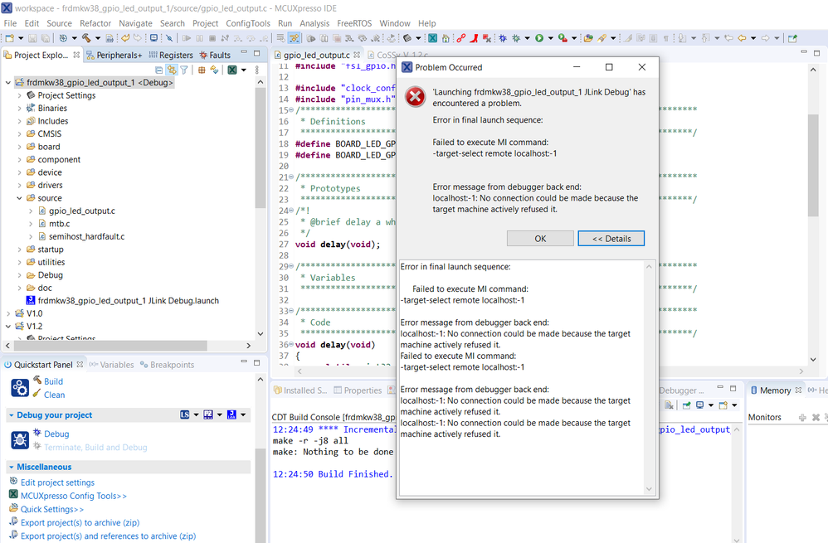Toggle fold at line 36 delay function

291,345
